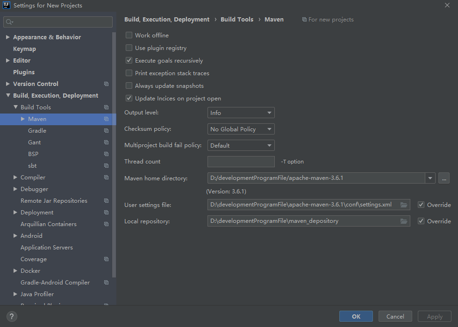Expand the Editor tree node
Image resolution: width=458 pixels, height=327 pixels.
click(8, 60)
